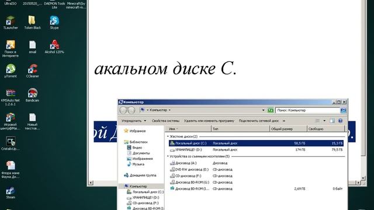Click the Back button in Компьютер window
This screenshot has height=210, width=374.
coord(123,110)
